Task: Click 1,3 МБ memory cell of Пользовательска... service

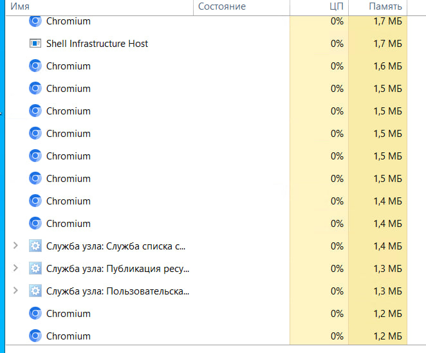Action: 387,291
